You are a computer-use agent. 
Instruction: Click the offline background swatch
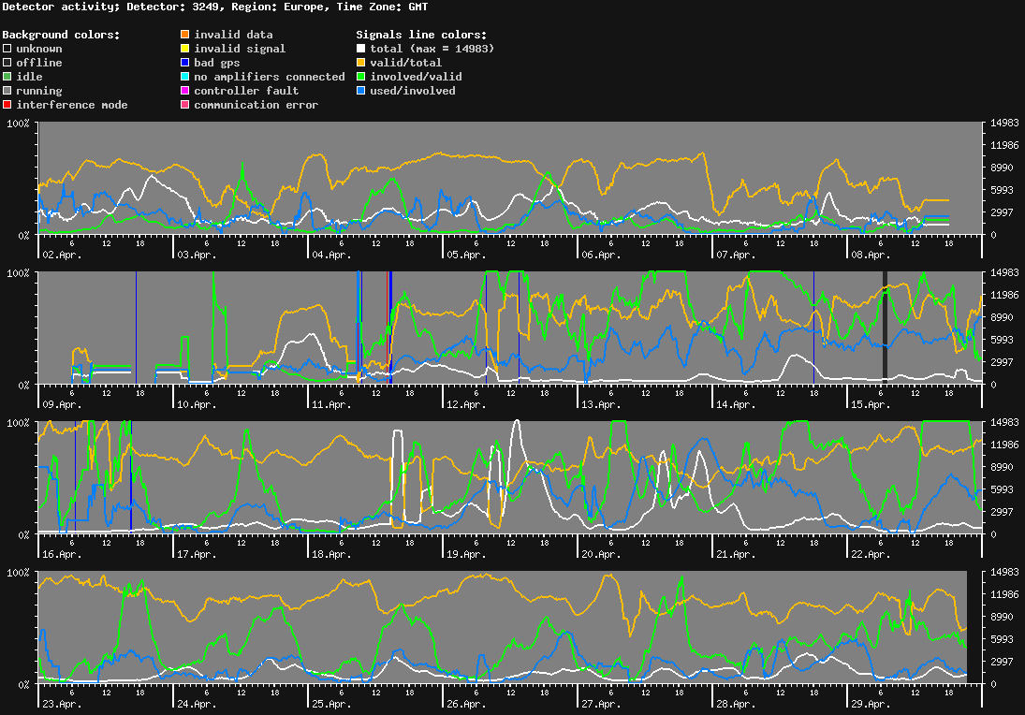pyautogui.click(x=7, y=63)
